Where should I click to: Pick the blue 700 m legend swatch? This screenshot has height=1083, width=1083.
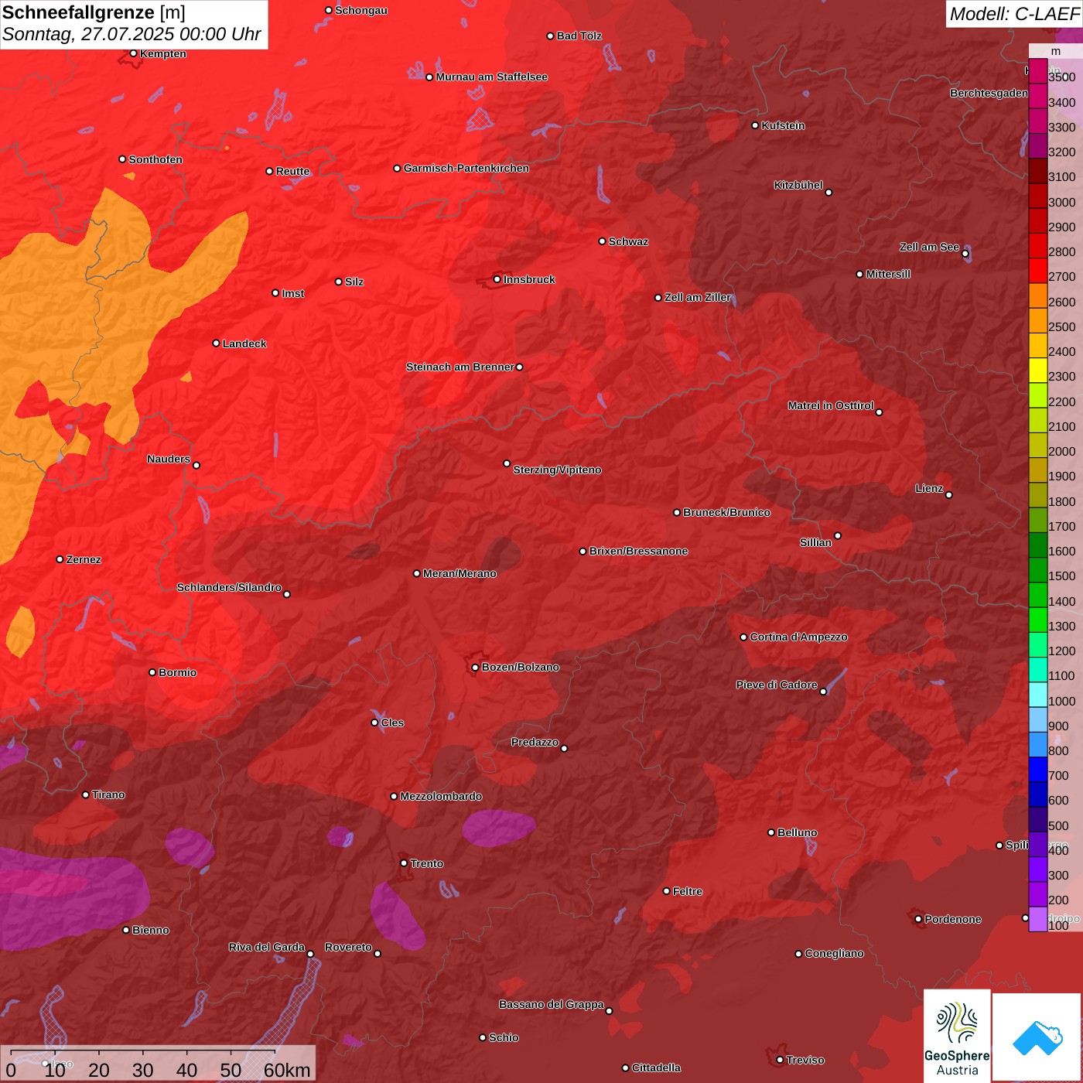[1037, 770]
